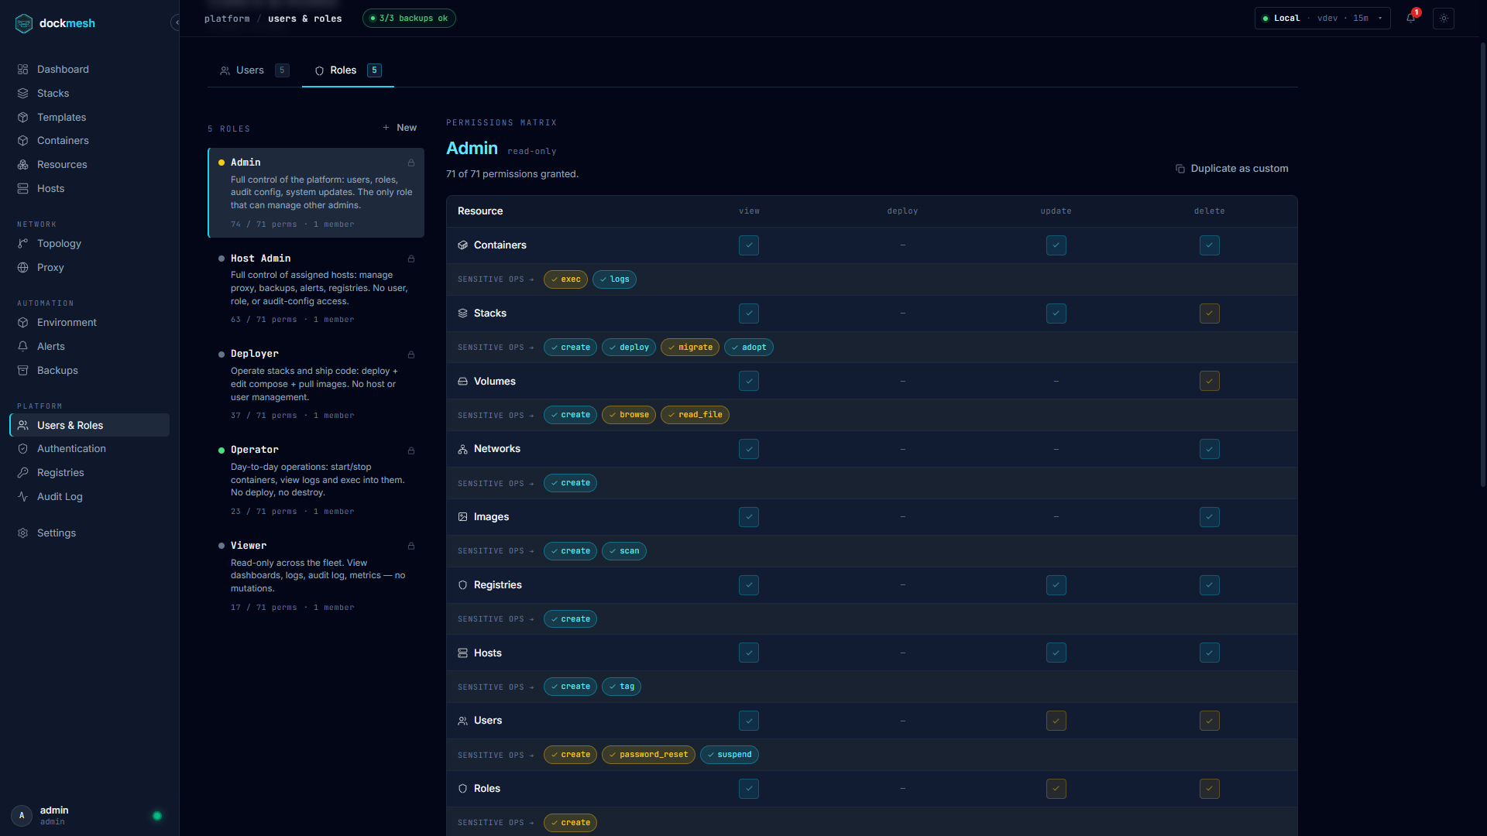
Task: Click the Volumes resource row icon
Action: [x=462, y=381]
